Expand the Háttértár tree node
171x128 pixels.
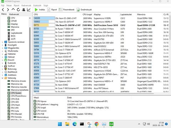point(2,54)
